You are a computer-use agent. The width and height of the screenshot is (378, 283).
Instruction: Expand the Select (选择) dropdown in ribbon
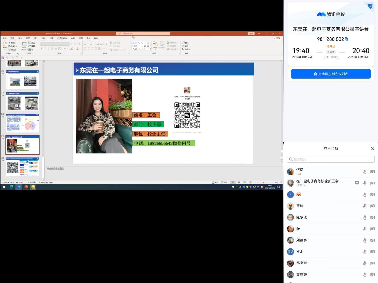(x=187, y=49)
